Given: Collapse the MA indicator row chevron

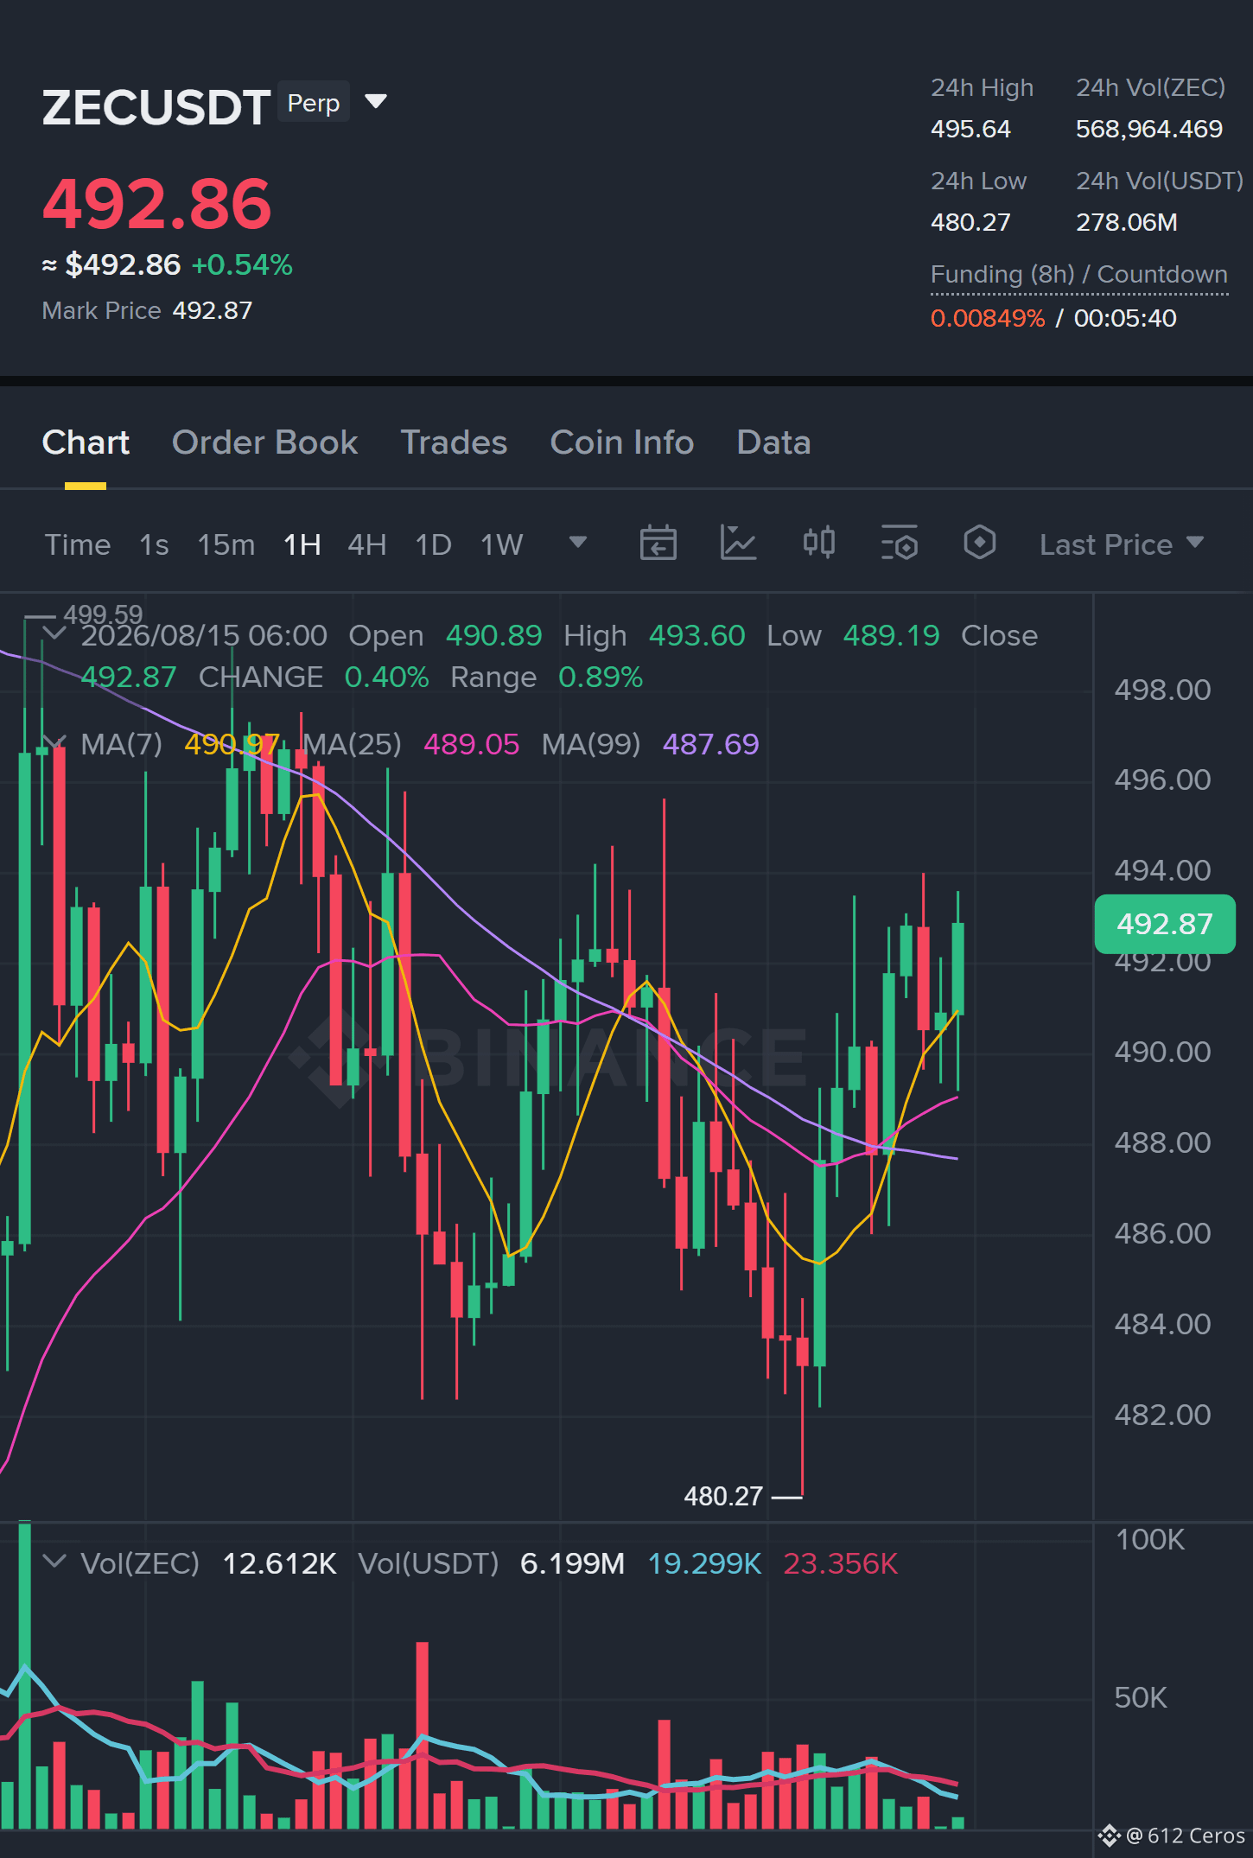Looking at the screenshot, I should (54, 743).
